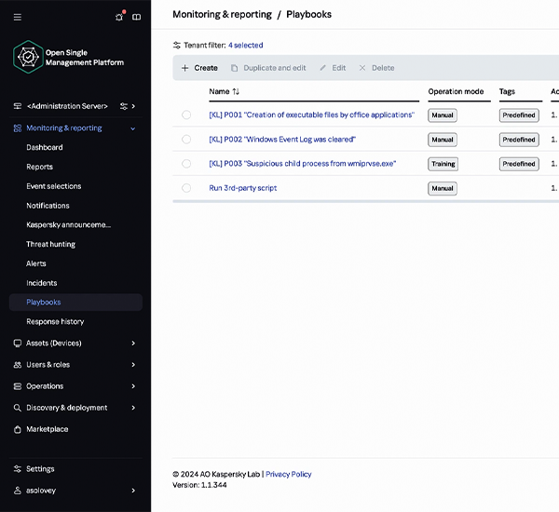Viewport: 559px width, 512px height.
Task: Expand the Assets (Devices) menu
Action: coord(133,344)
